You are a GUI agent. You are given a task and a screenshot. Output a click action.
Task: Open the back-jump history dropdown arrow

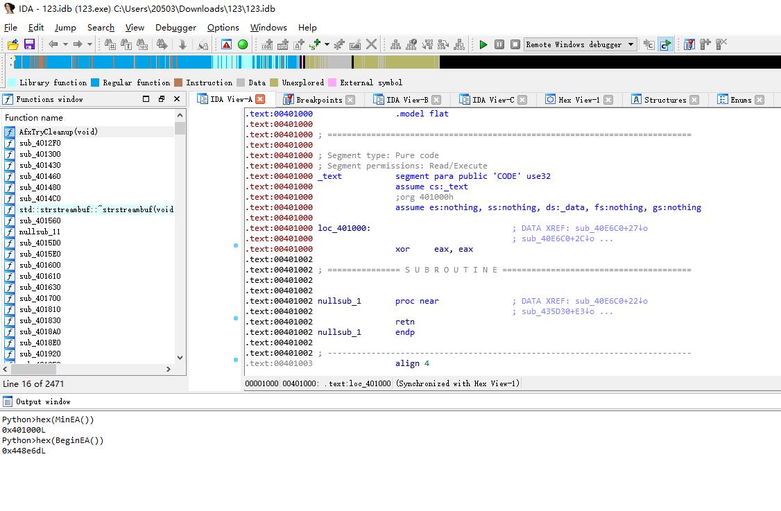[65, 44]
